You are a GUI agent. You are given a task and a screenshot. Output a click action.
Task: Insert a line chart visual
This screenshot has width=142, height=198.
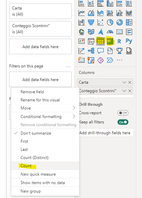(82, 13)
